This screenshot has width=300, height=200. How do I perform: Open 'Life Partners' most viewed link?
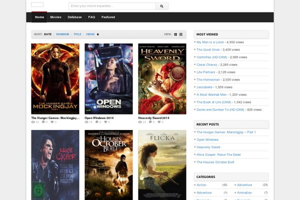pyautogui.click(x=206, y=72)
